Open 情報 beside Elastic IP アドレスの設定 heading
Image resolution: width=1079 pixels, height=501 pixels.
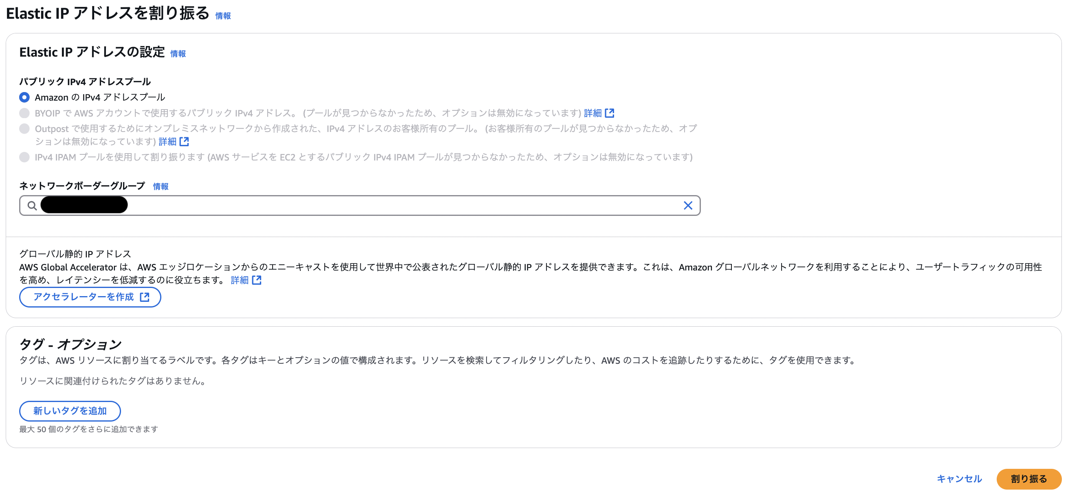point(178,54)
